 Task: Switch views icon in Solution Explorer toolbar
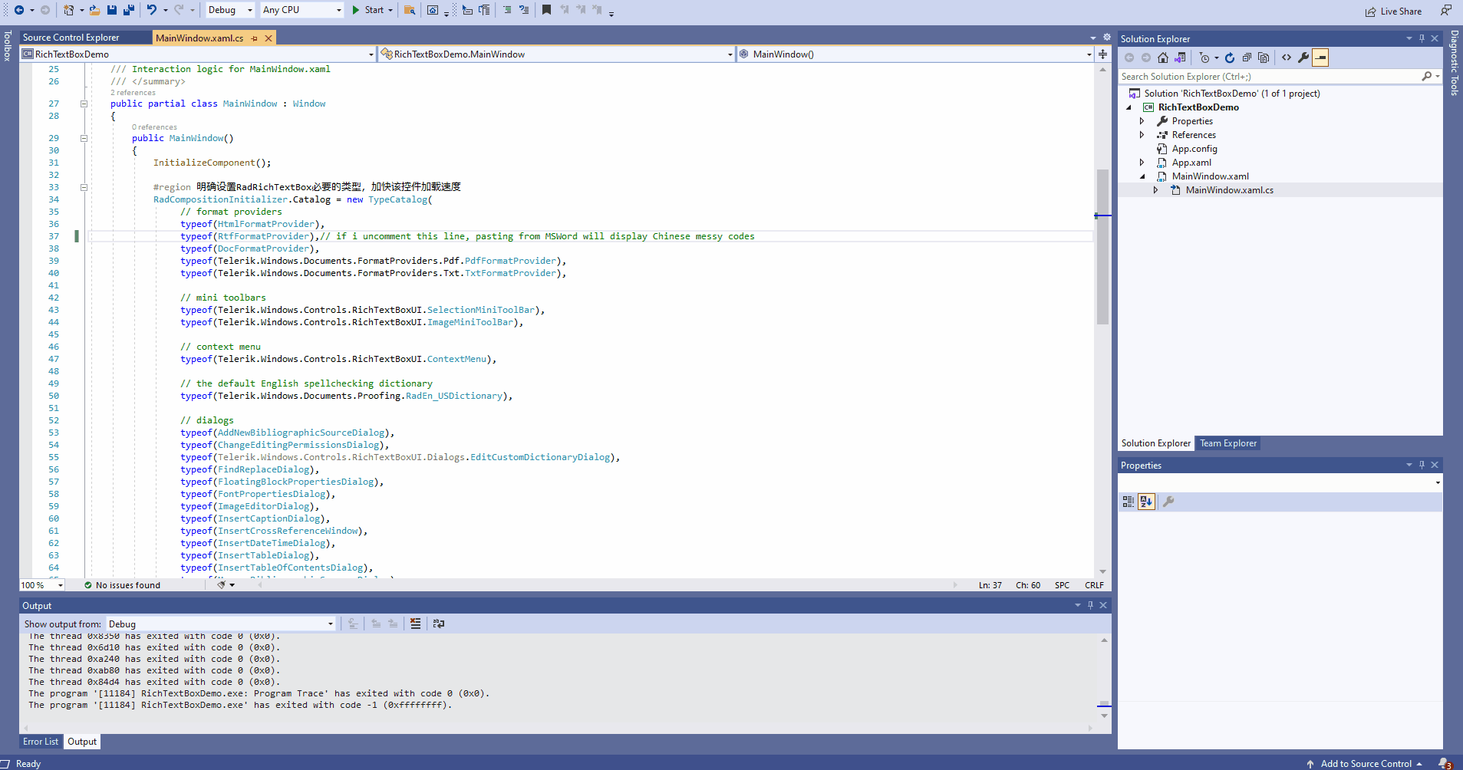click(1180, 58)
